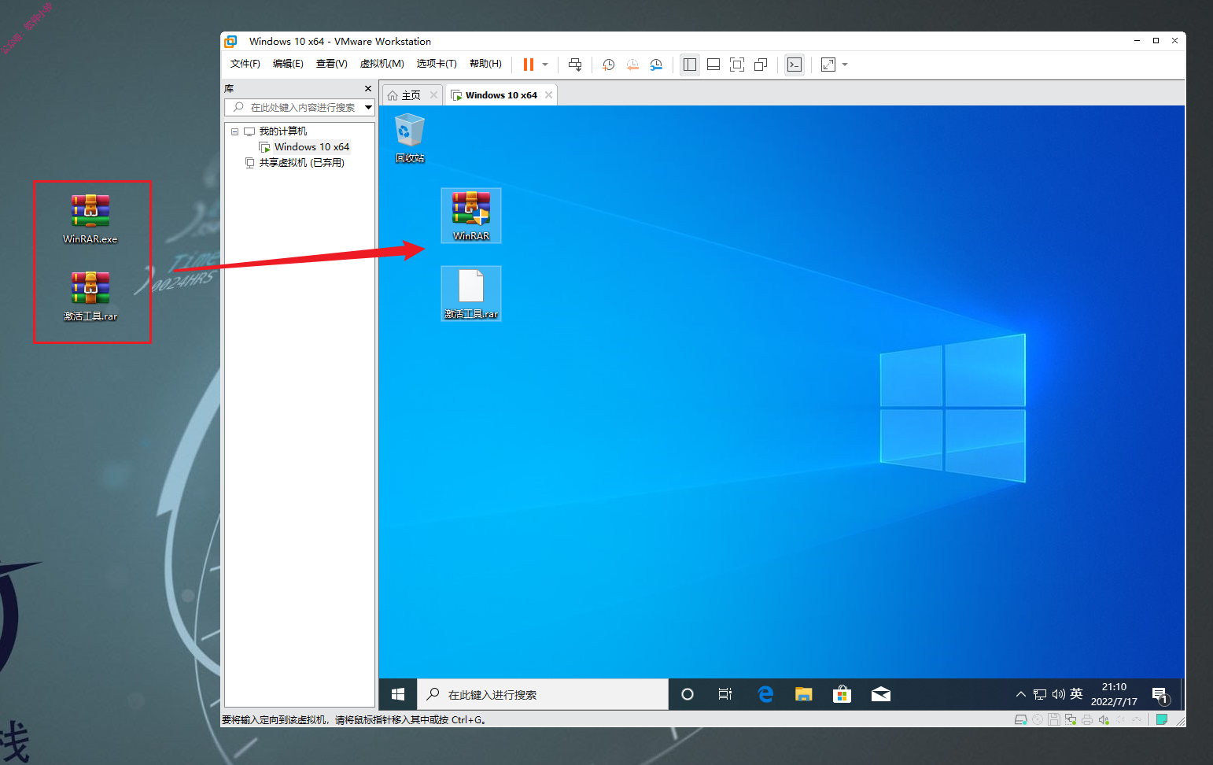This screenshot has width=1213, height=765.
Task: Open File Explorer from guest taskbar
Action: pos(803,694)
